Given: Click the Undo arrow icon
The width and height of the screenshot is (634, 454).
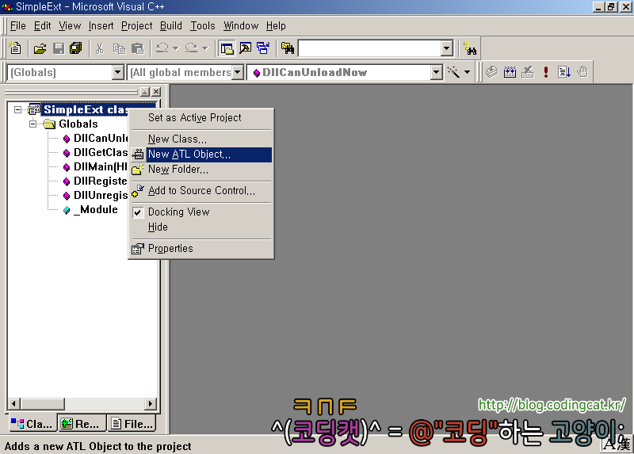Looking at the screenshot, I should pyautogui.click(x=162, y=48).
